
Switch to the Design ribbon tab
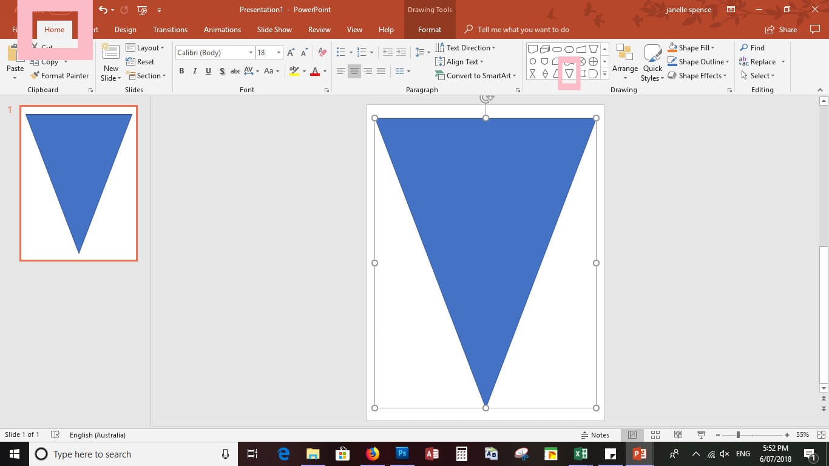(125, 29)
